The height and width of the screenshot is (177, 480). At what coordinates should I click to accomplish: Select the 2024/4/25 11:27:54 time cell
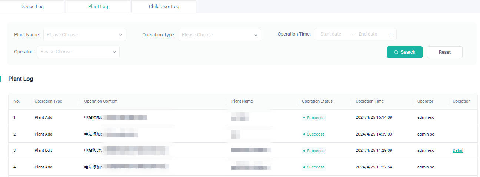click(374, 167)
